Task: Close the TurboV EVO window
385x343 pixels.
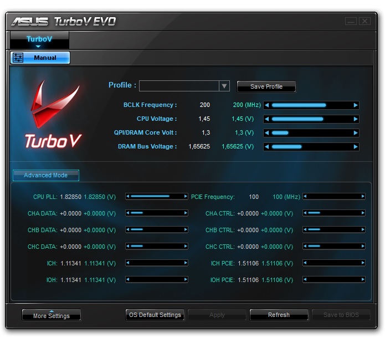Action: click(365, 22)
